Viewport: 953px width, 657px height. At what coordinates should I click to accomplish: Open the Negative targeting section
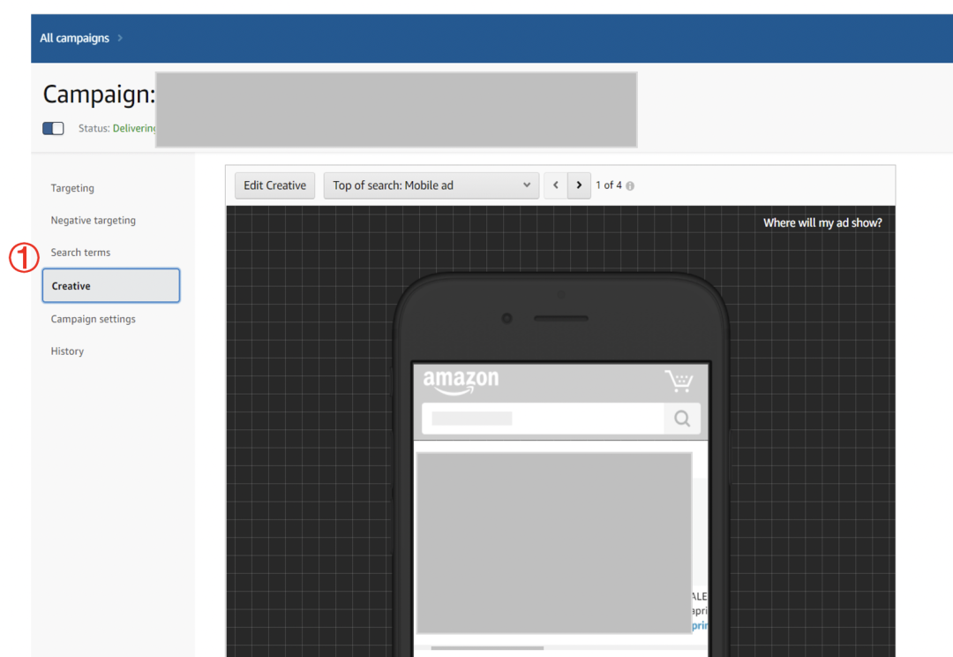click(93, 220)
